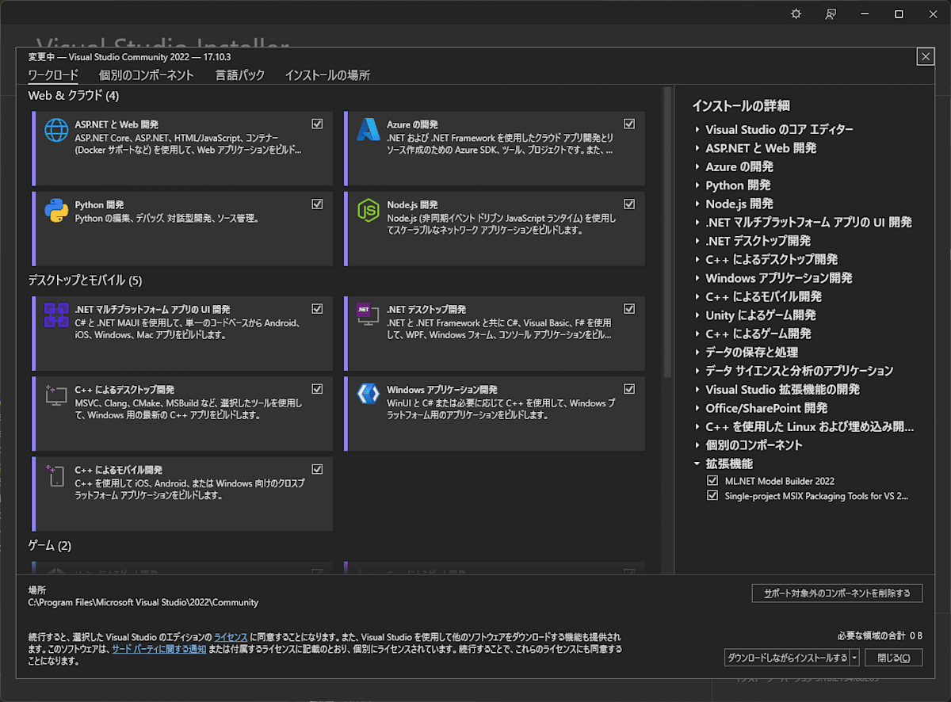This screenshot has width=951, height=702.
Task: Expand ASP.NET と Web 開発 in install details
Action: click(697, 148)
